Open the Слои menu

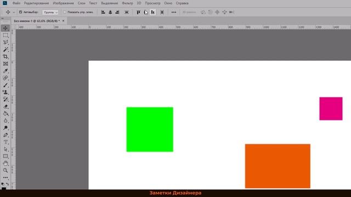pos(82,3)
